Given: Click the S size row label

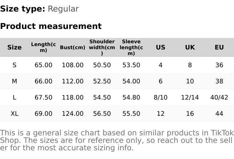Looking at the screenshot, I should 14,65.
